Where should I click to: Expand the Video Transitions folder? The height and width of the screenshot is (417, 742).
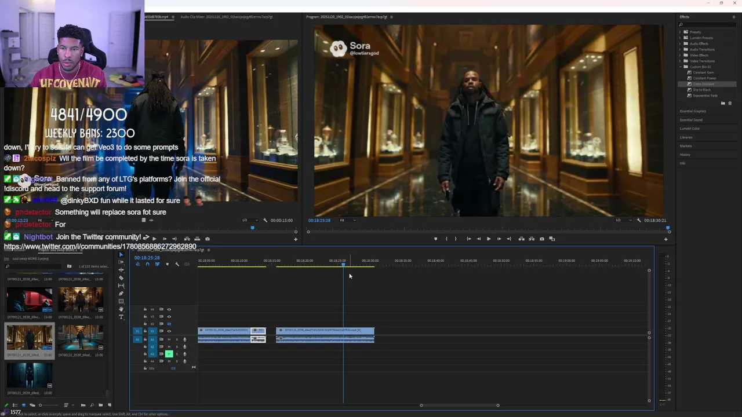click(681, 61)
